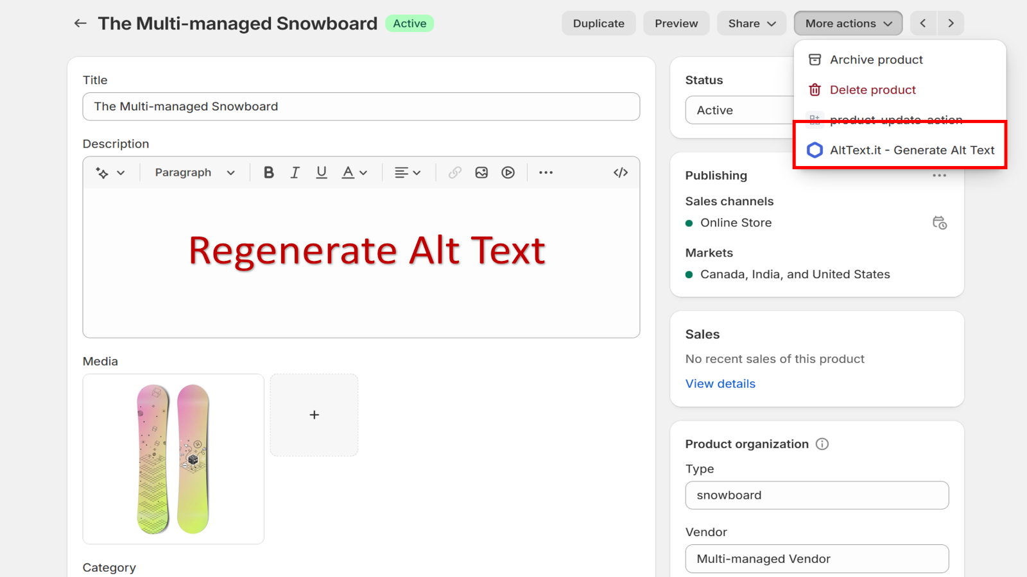This screenshot has height=577, width=1027.
Task: Insert a video into the description
Action: 508,172
